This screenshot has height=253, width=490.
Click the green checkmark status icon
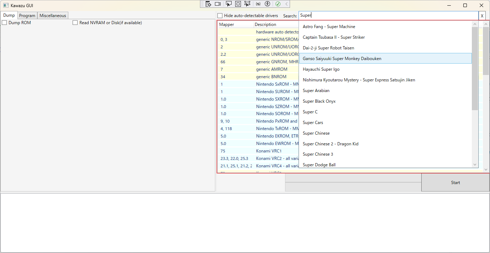coord(278,4)
